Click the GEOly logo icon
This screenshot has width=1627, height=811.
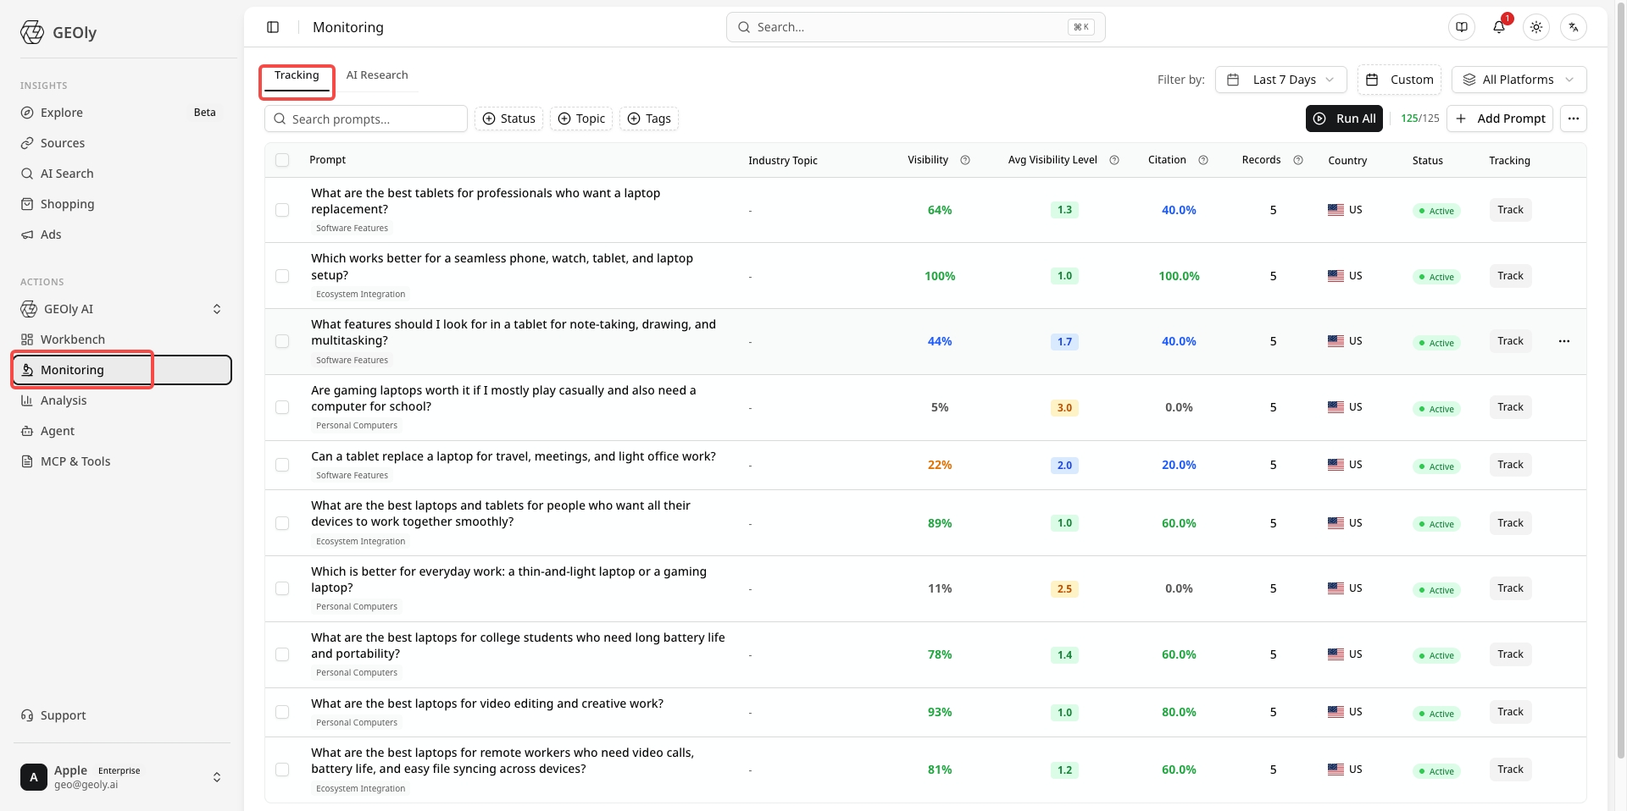[32, 32]
